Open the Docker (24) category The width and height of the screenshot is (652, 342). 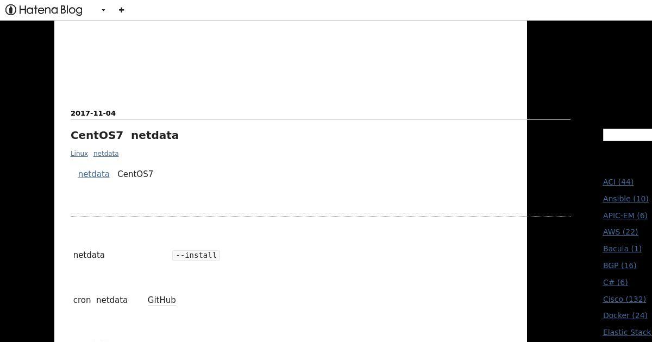pyautogui.click(x=625, y=315)
